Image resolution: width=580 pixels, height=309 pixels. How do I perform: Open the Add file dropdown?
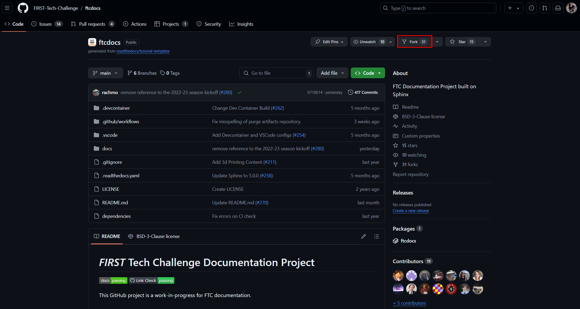pos(332,73)
